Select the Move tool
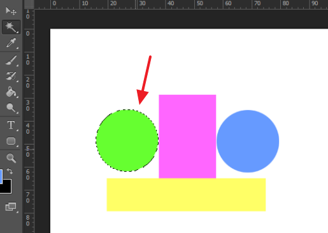 pyautogui.click(x=11, y=11)
